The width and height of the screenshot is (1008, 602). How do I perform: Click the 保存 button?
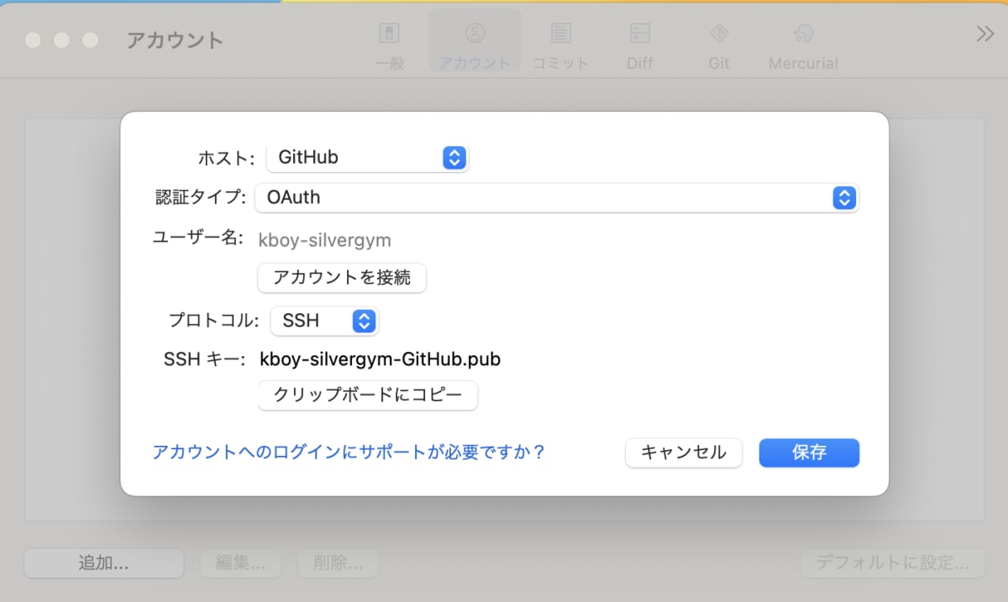pos(809,453)
